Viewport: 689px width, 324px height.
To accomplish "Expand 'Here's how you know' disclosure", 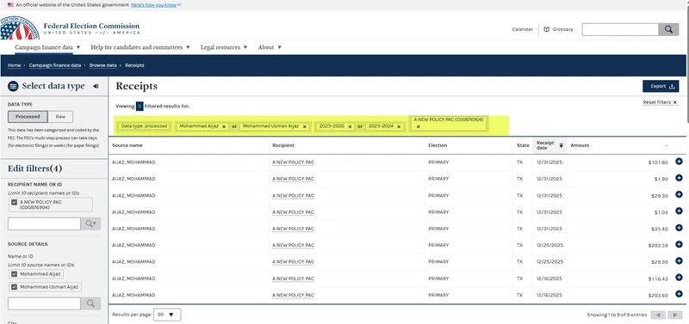I will [156, 5].
